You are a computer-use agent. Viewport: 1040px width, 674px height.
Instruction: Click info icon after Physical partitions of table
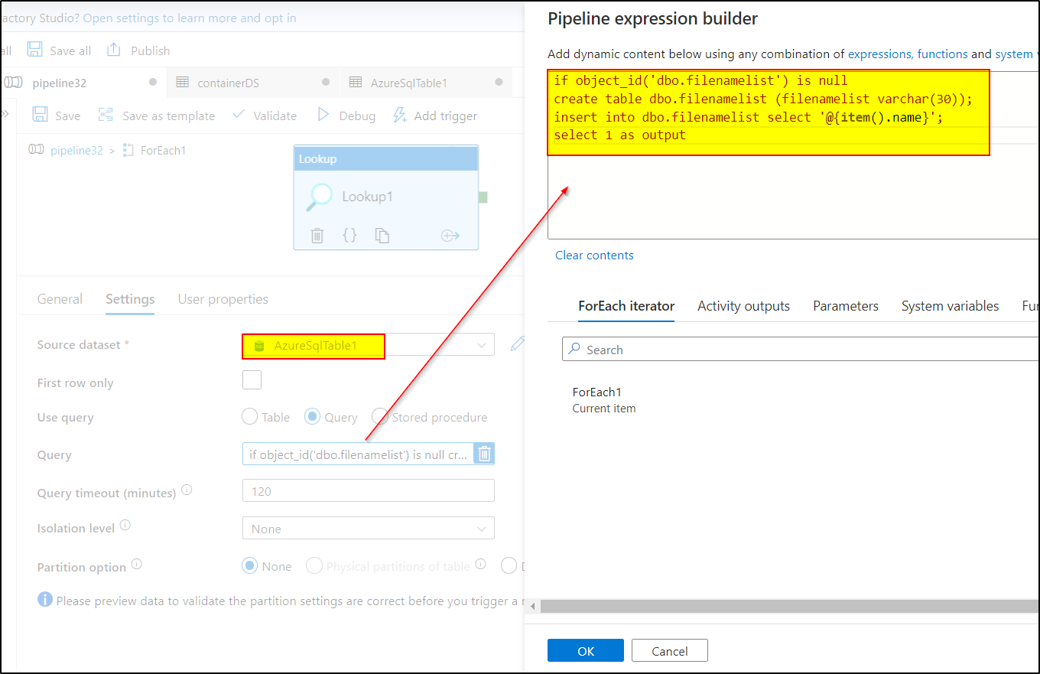pyautogui.click(x=480, y=565)
